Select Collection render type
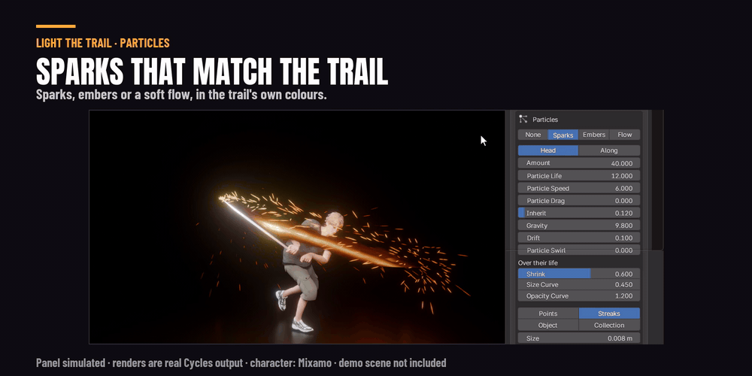This screenshot has width=752, height=376. pyautogui.click(x=609, y=325)
